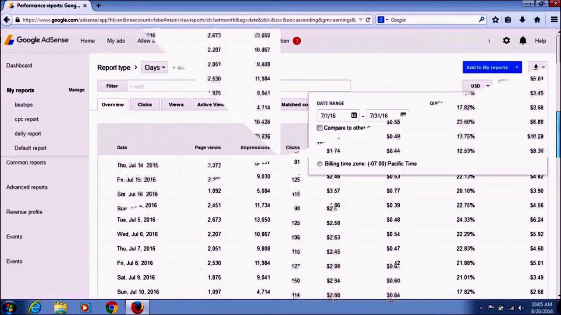Screen dimensions: 561x315
Task: Open Common reports in the sidebar
Action: pyautogui.click(x=26, y=162)
